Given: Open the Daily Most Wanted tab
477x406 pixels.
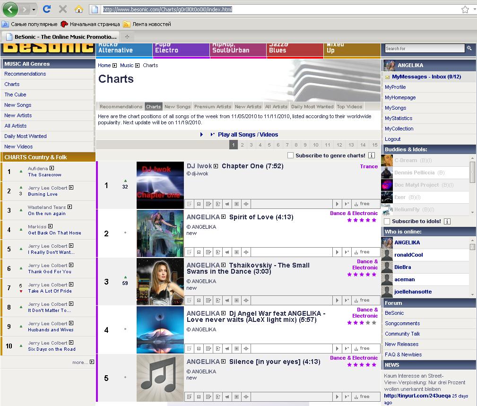Looking at the screenshot, I should tap(312, 106).
